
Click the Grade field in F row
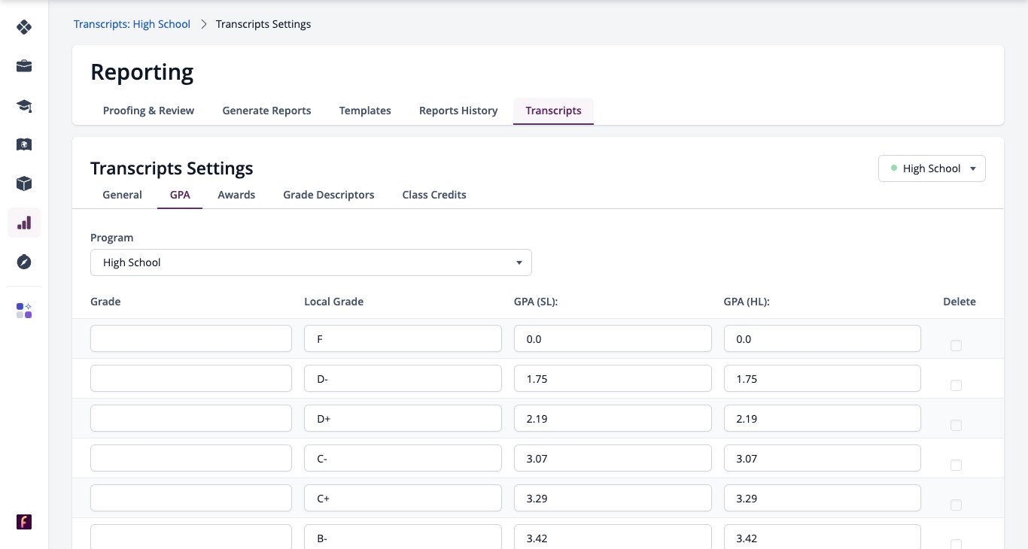pos(191,338)
